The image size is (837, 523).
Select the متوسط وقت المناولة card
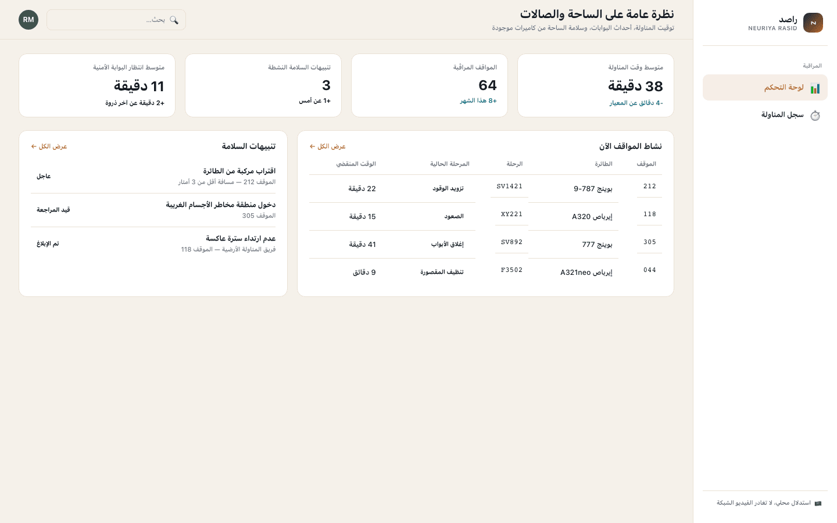click(x=596, y=85)
